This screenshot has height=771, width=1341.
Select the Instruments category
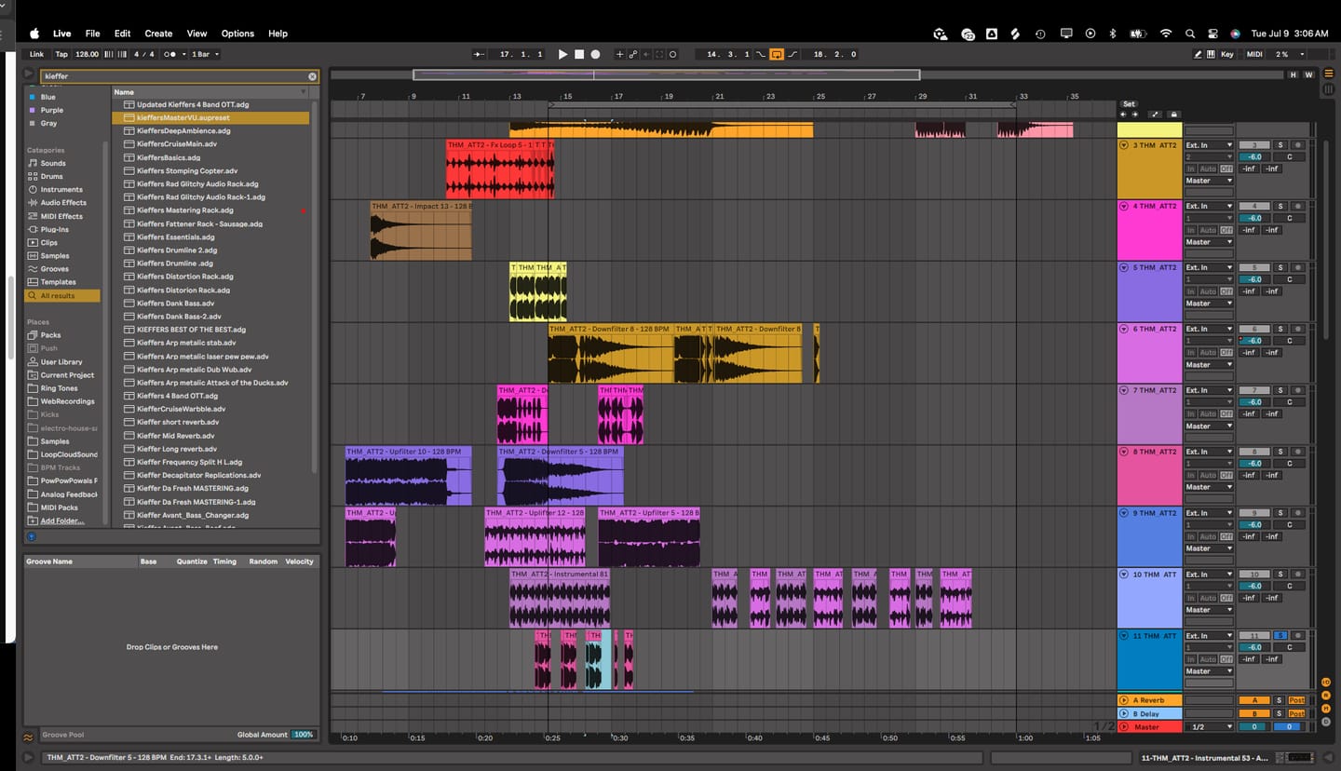pyautogui.click(x=63, y=189)
